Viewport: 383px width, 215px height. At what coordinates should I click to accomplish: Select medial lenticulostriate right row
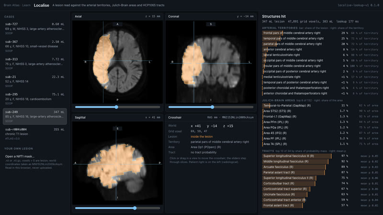(x=320, y=77)
